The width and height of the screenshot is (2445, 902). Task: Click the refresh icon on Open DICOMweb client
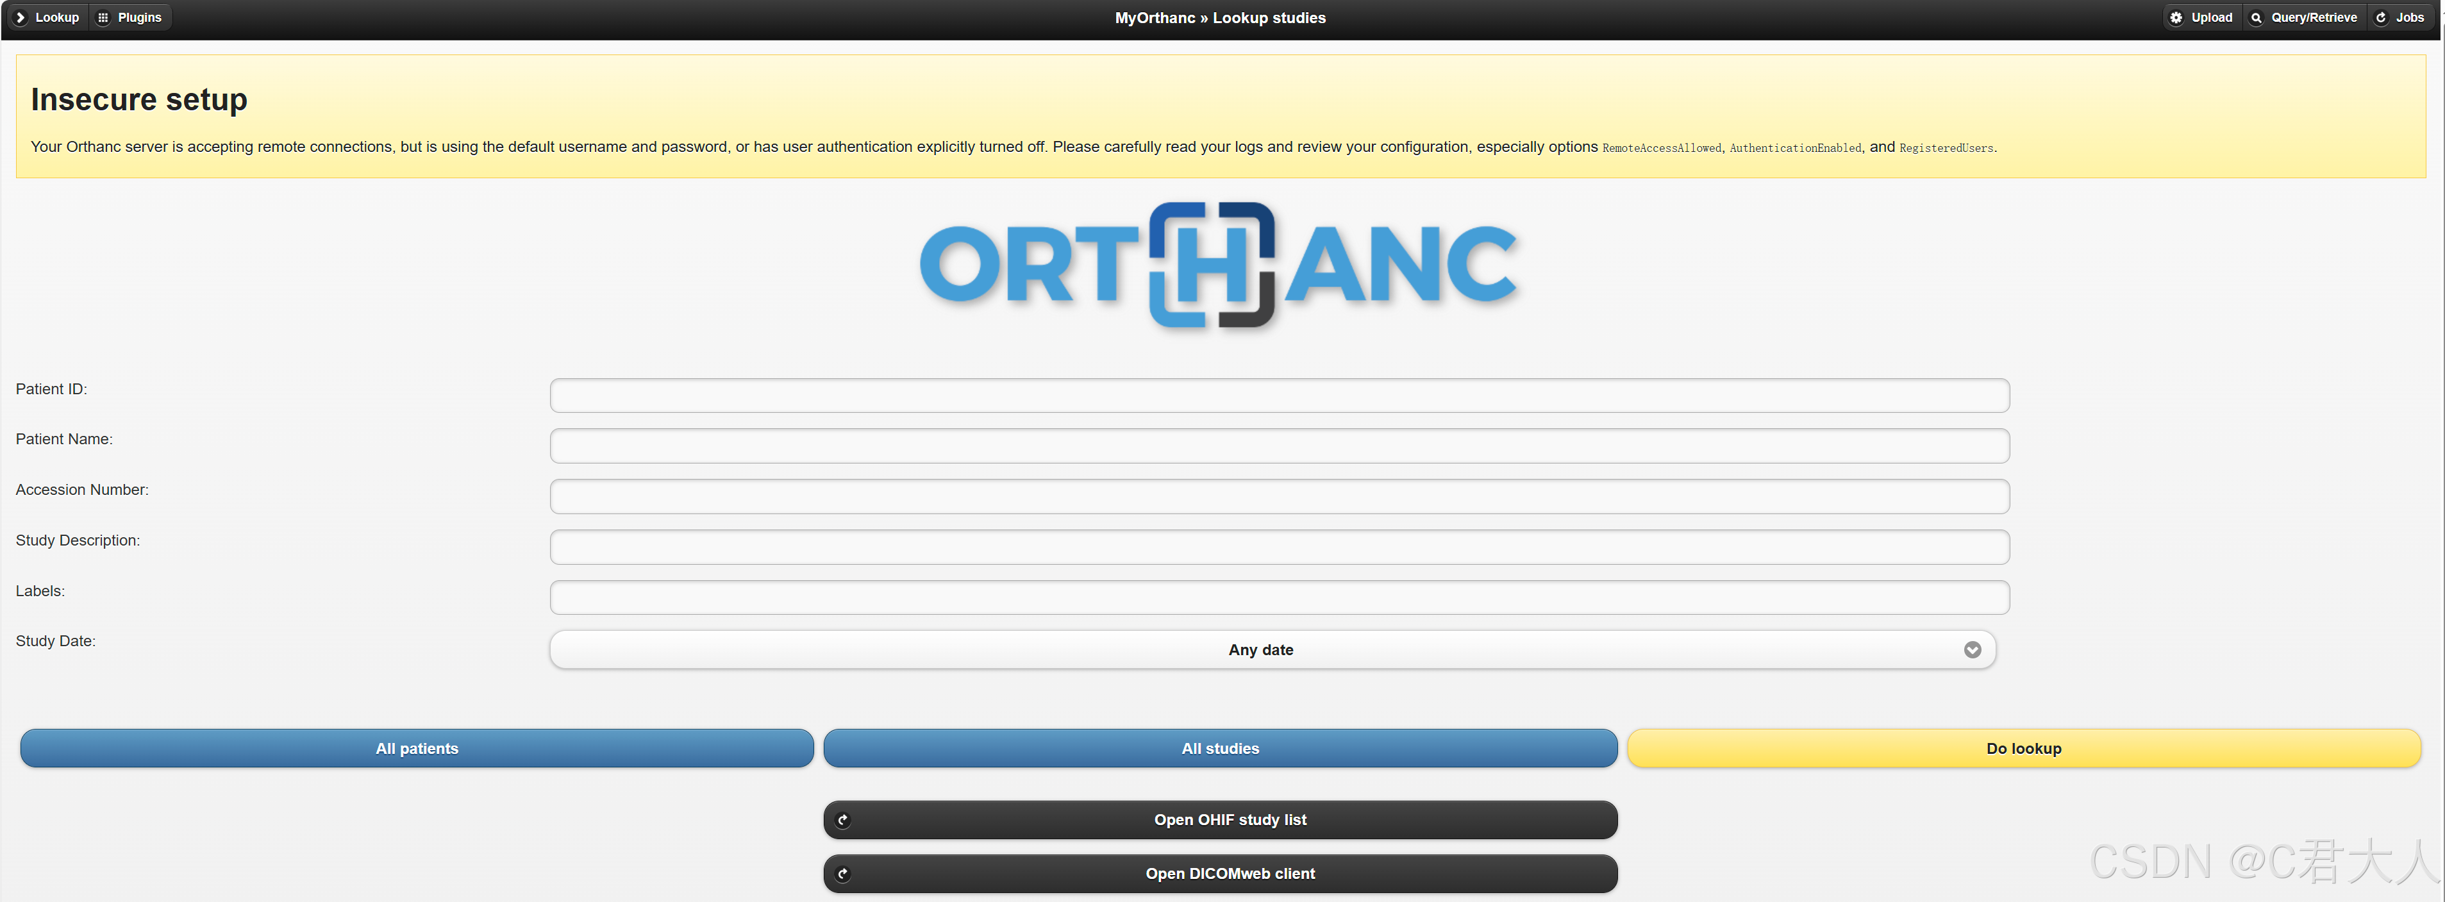pyautogui.click(x=843, y=874)
